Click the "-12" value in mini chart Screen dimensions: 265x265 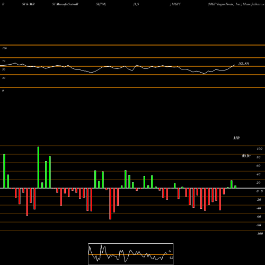coord(171,258)
